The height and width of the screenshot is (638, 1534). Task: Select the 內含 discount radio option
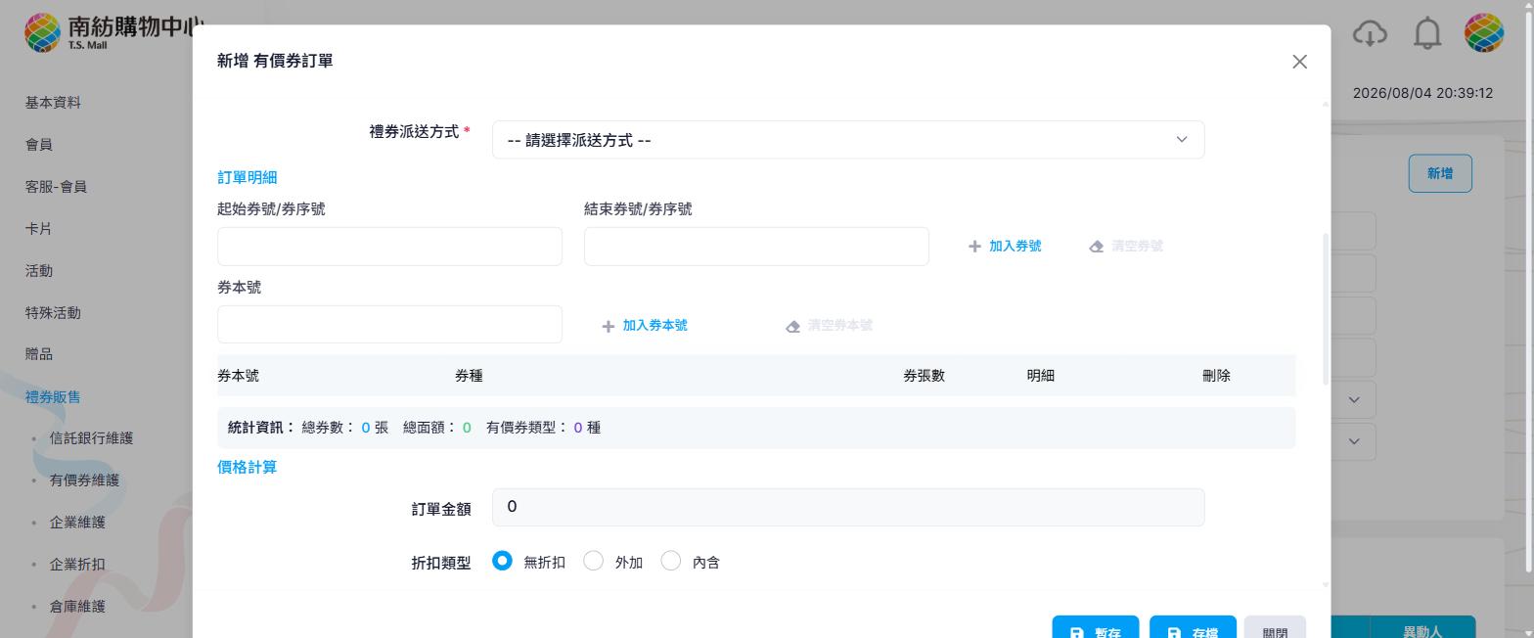click(x=670, y=561)
